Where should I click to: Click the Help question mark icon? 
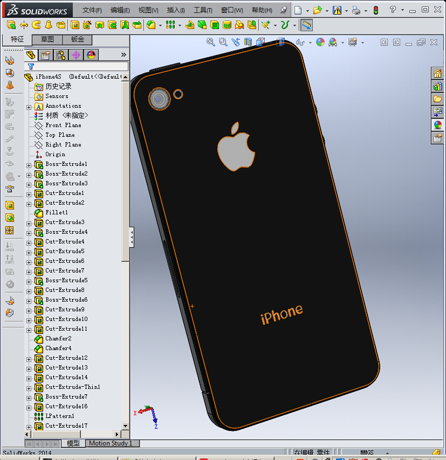pos(393,10)
